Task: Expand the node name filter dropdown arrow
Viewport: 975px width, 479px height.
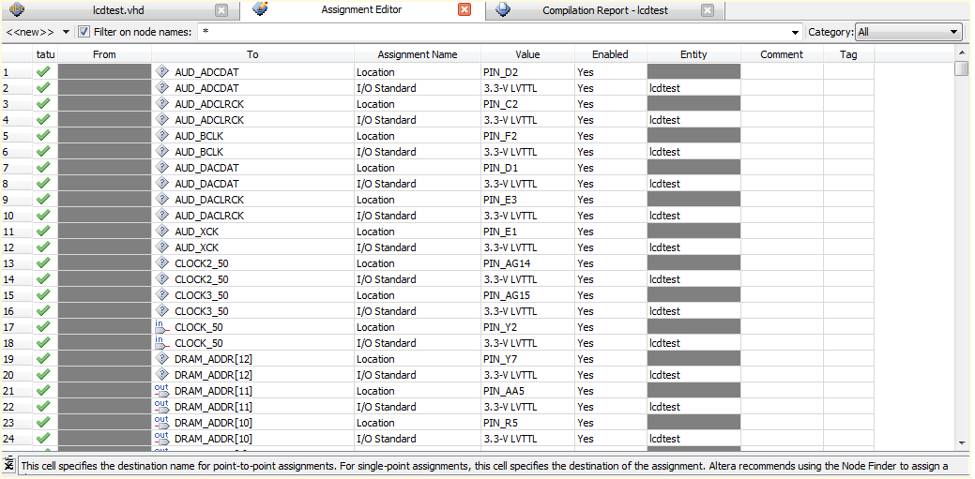Action: click(796, 32)
